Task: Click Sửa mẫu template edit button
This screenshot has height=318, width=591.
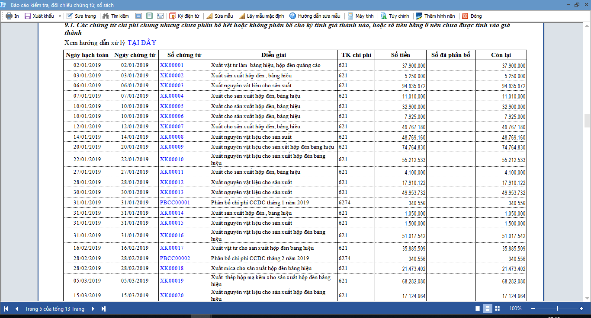Action: pyautogui.click(x=220, y=16)
